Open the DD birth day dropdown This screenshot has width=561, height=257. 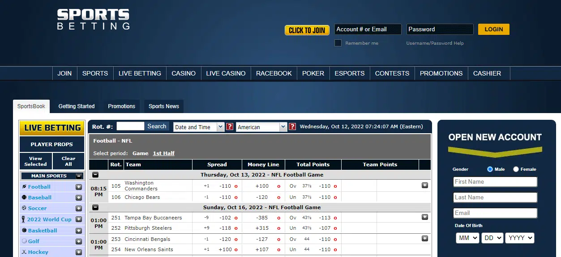coord(492,238)
